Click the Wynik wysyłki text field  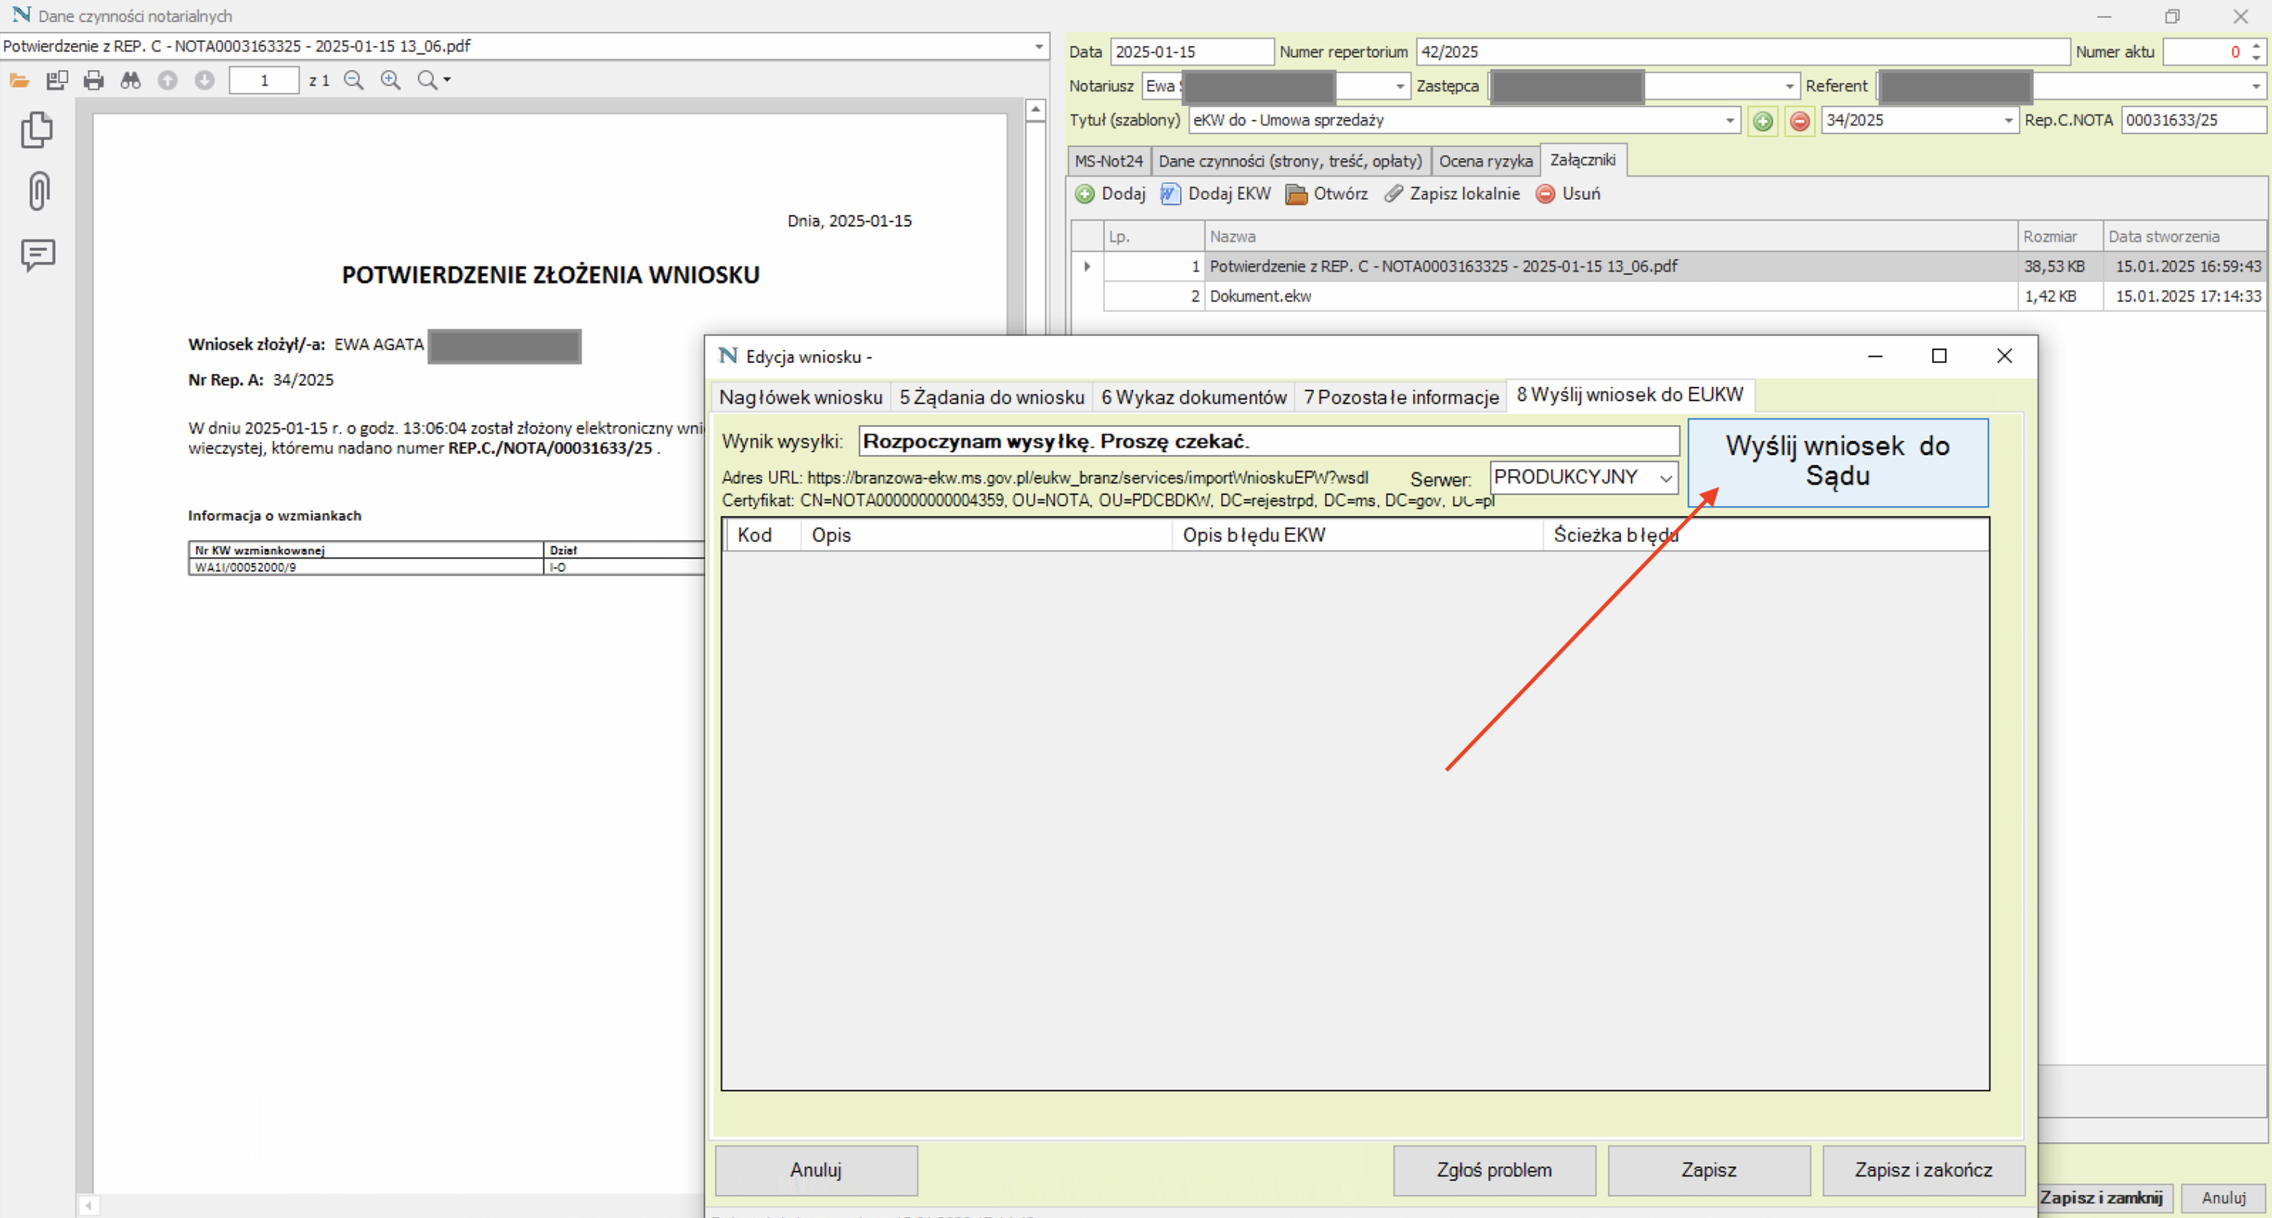coord(1268,441)
